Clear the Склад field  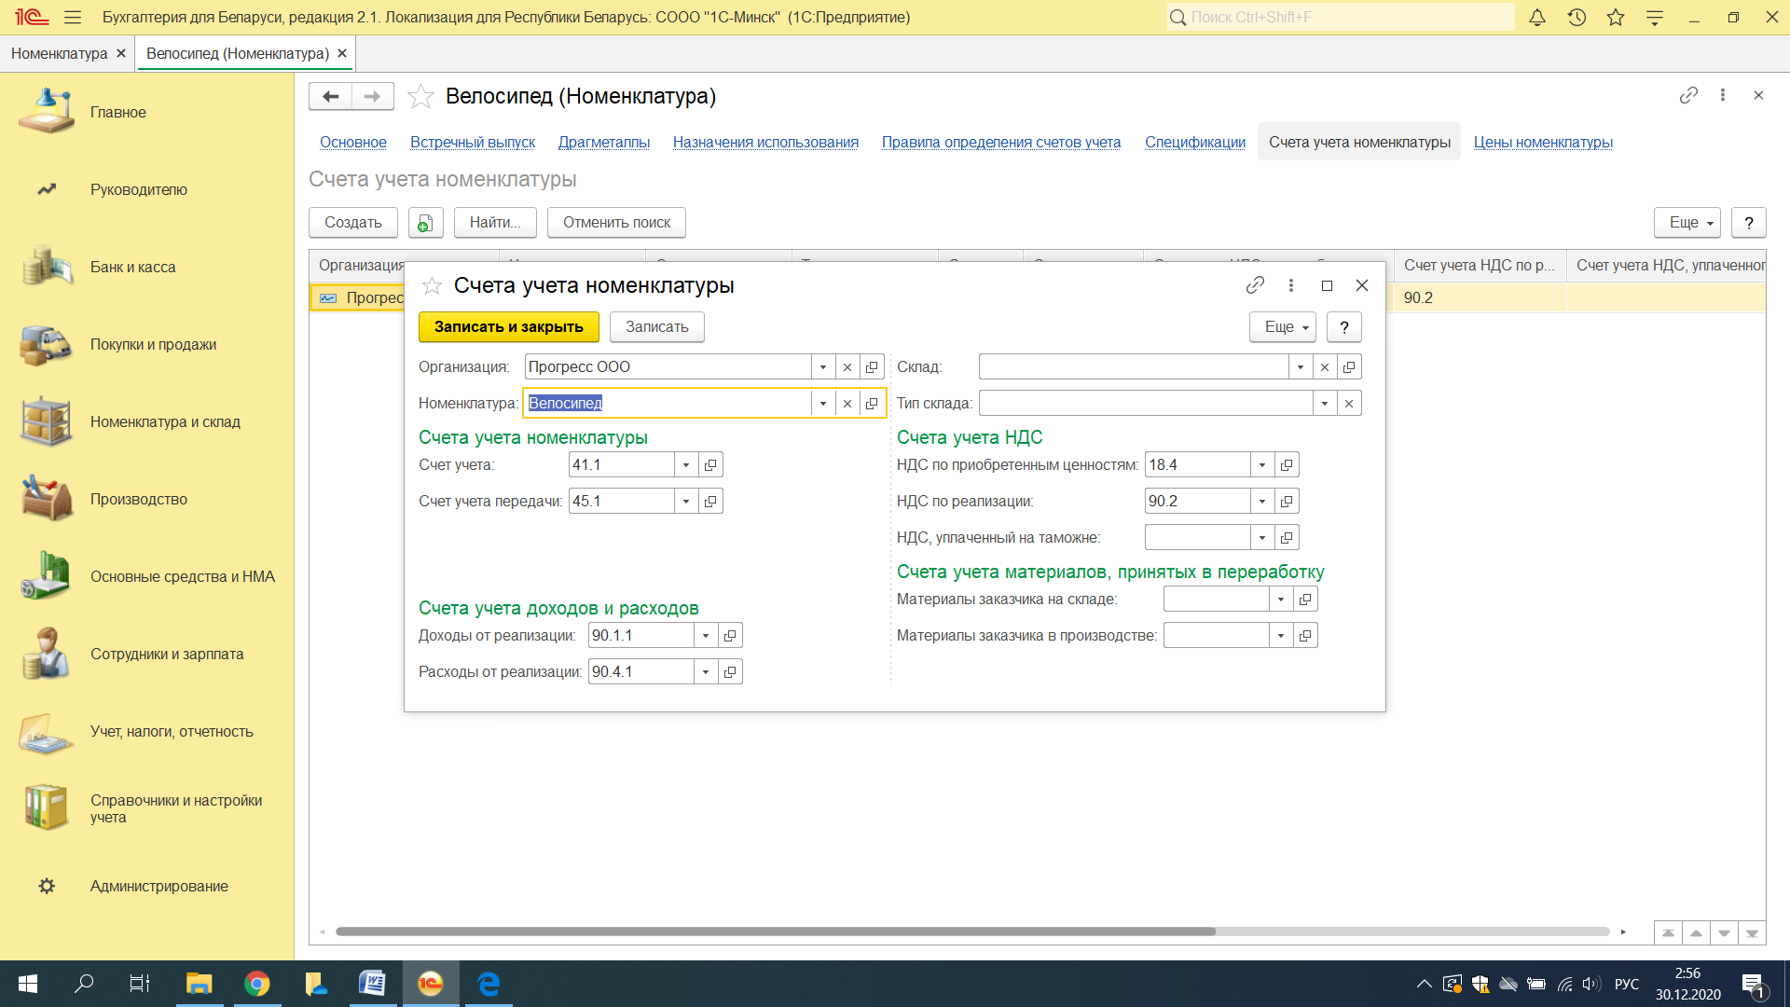coord(1325,366)
